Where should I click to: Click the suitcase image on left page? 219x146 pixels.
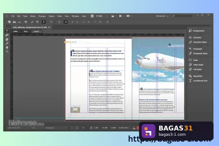point(75,109)
